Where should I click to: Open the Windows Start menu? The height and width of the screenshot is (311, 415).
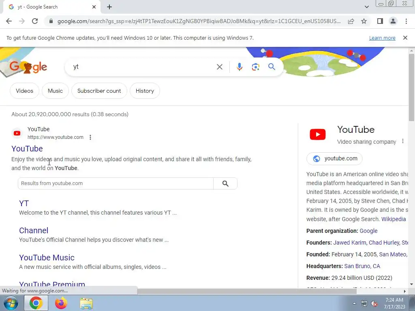tap(11, 303)
